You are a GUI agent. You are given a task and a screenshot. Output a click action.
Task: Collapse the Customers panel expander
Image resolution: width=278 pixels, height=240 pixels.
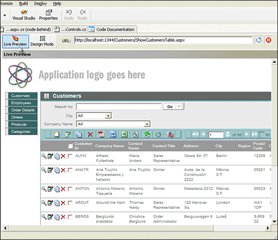[46, 96]
